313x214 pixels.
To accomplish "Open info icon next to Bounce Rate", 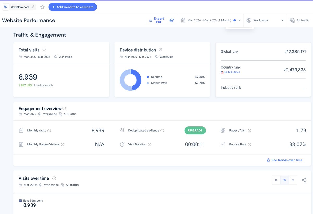I will [x=249, y=145].
